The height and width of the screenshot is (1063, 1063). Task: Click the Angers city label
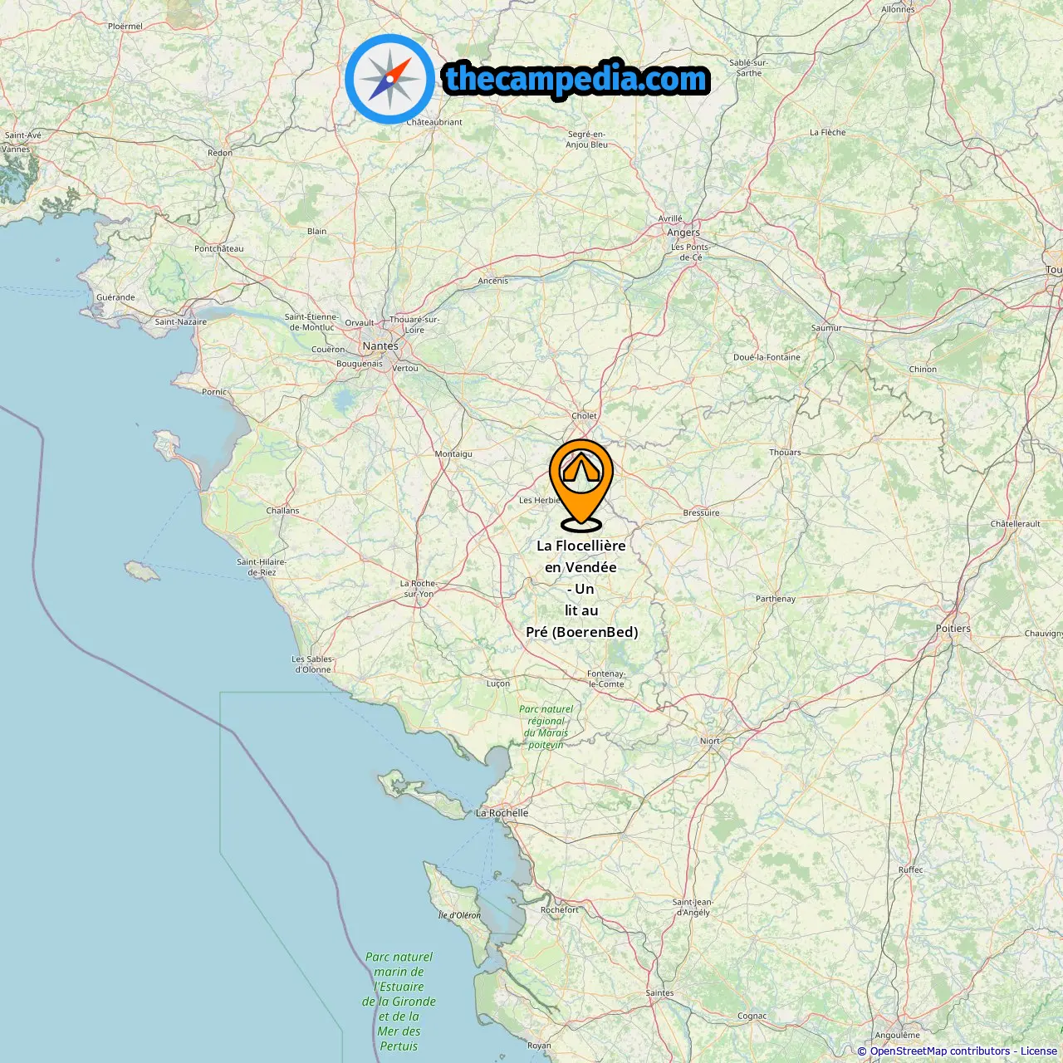coord(683,233)
